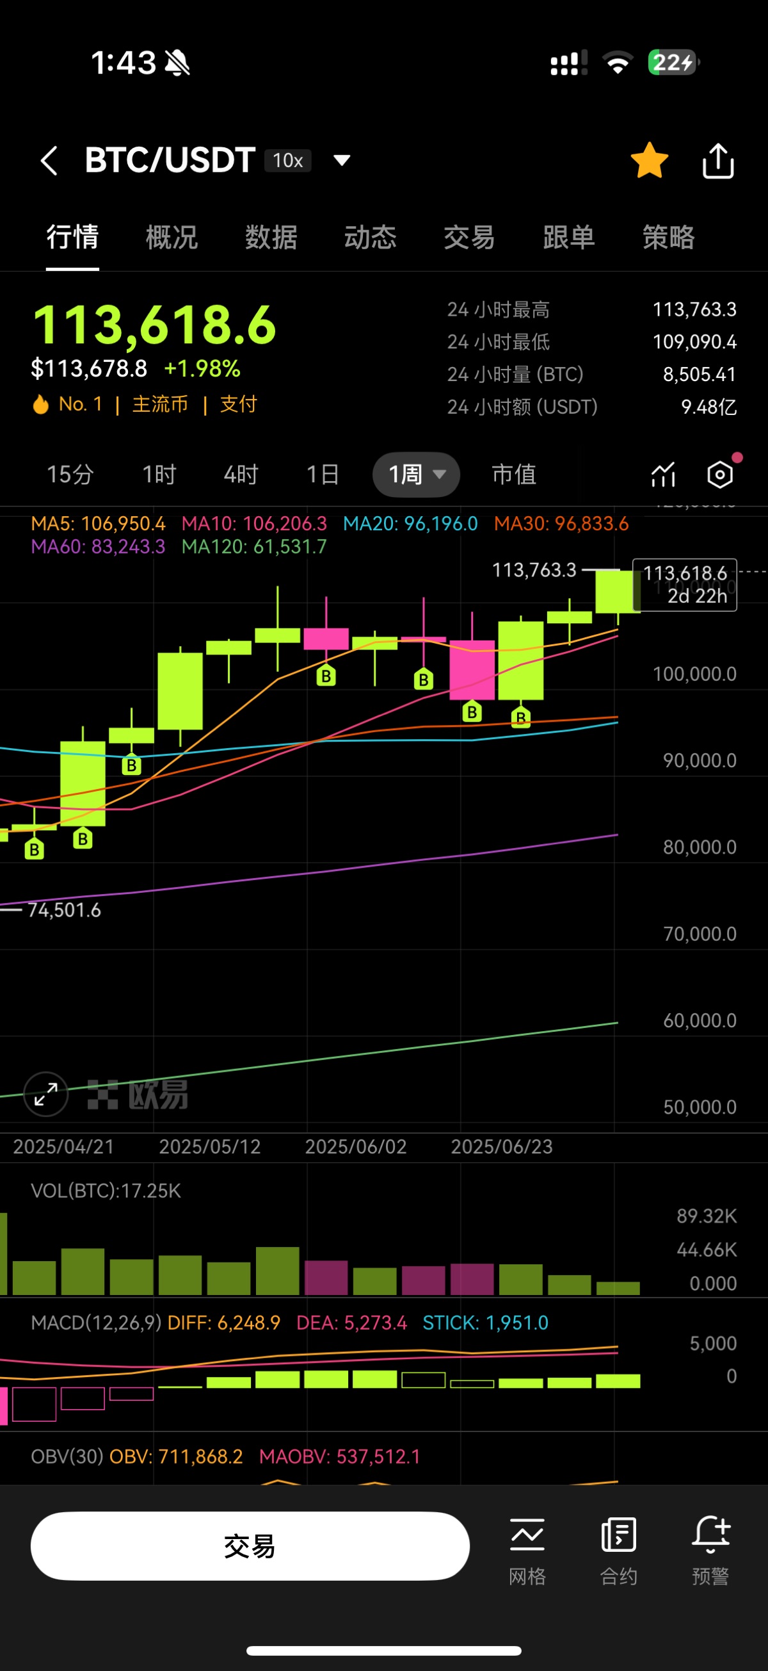Tap the 10x leverage badge
The width and height of the screenshot is (768, 1671).
pyautogui.click(x=288, y=160)
